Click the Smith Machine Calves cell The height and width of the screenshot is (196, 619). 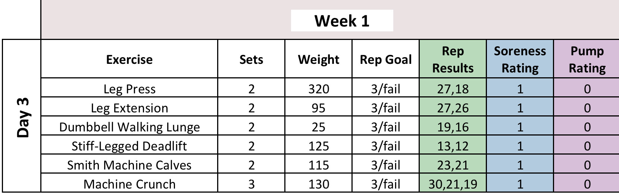pos(129,165)
